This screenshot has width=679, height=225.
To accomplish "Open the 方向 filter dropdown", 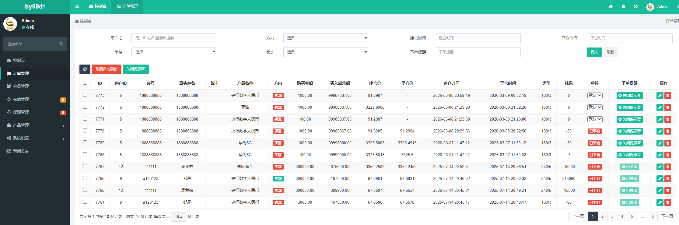I will (326, 38).
